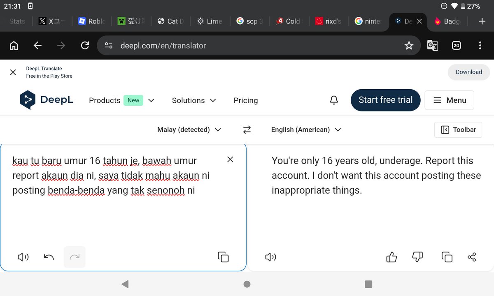Open the DeepL Toolbar panel
494x296 pixels.
point(458,130)
